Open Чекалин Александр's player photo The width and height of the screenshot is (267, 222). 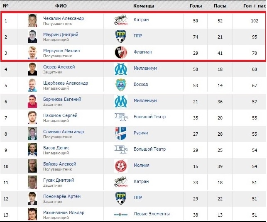click(x=32, y=20)
